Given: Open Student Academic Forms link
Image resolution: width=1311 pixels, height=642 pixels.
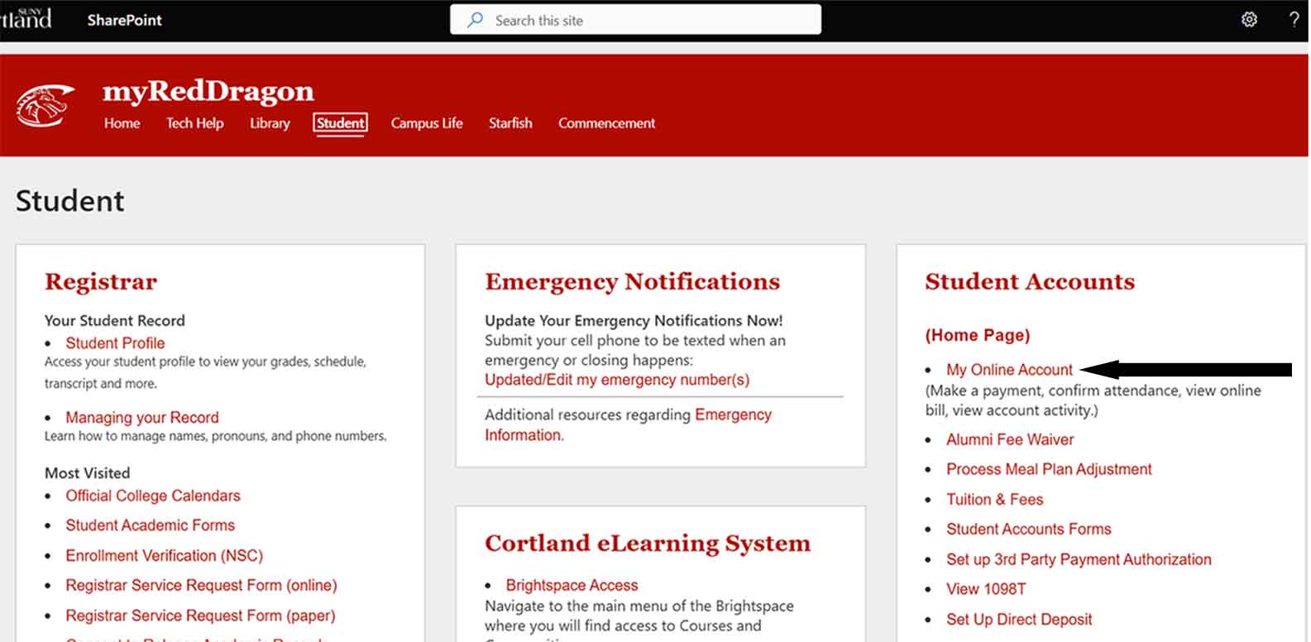Looking at the screenshot, I should click(150, 525).
